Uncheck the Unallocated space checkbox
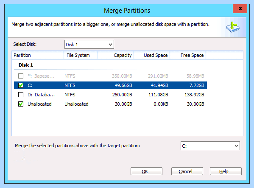 coord(21,104)
